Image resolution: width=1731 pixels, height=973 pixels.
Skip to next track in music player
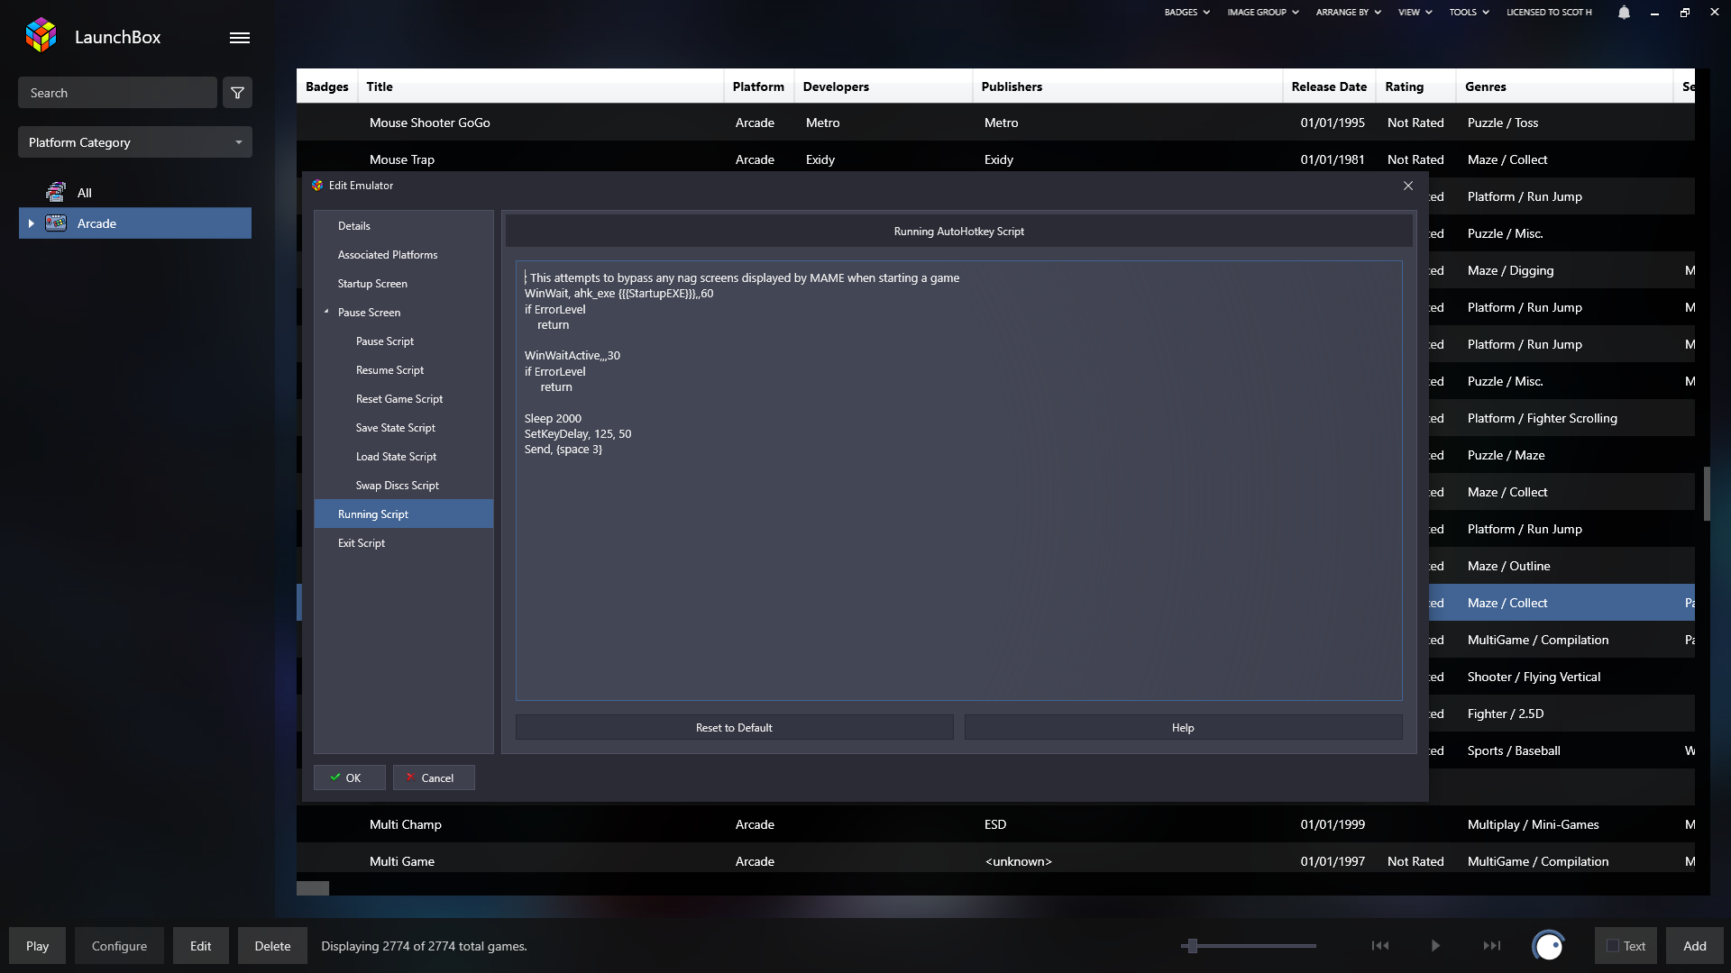(x=1492, y=946)
